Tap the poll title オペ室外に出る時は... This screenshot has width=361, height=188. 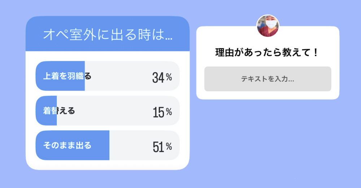(108, 35)
